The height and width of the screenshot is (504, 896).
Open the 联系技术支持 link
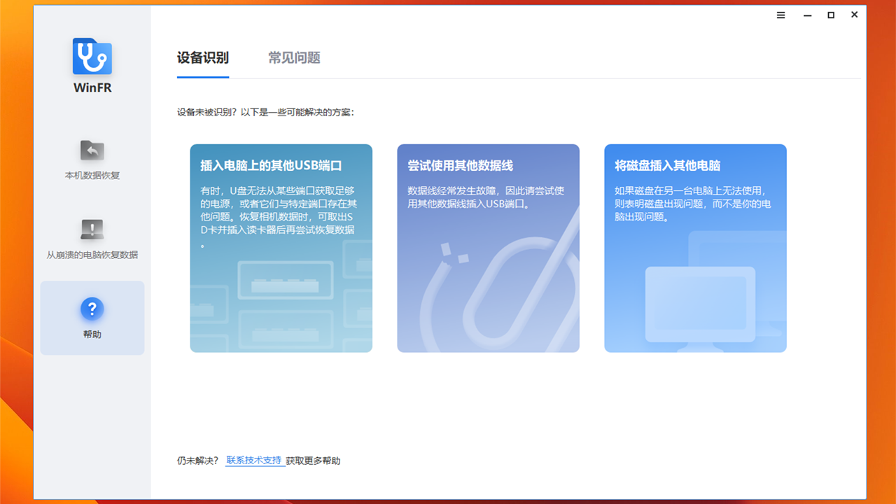254,461
